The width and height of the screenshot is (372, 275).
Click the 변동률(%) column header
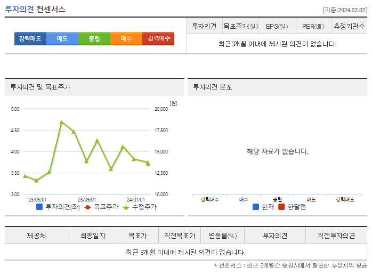coord(223,236)
